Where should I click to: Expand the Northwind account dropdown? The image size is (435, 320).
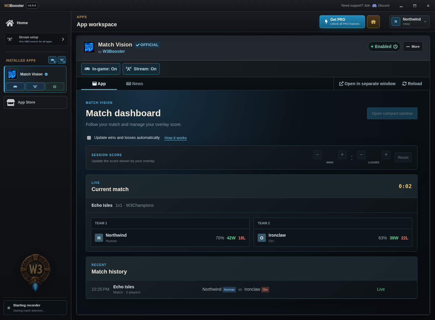409,22
